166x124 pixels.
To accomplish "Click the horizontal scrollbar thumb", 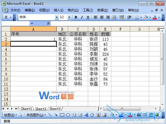I will (x=122, y=109).
